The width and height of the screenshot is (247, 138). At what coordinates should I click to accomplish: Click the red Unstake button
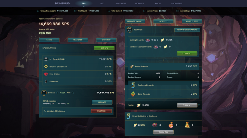pyautogui.click(x=101, y=111)
